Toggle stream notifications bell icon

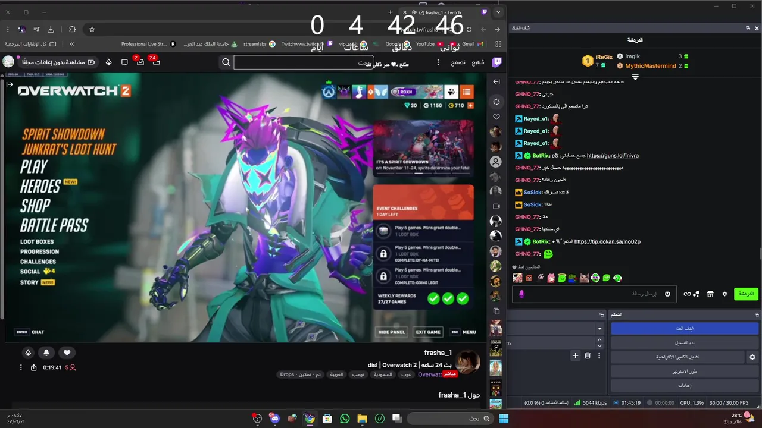point(46,353)
